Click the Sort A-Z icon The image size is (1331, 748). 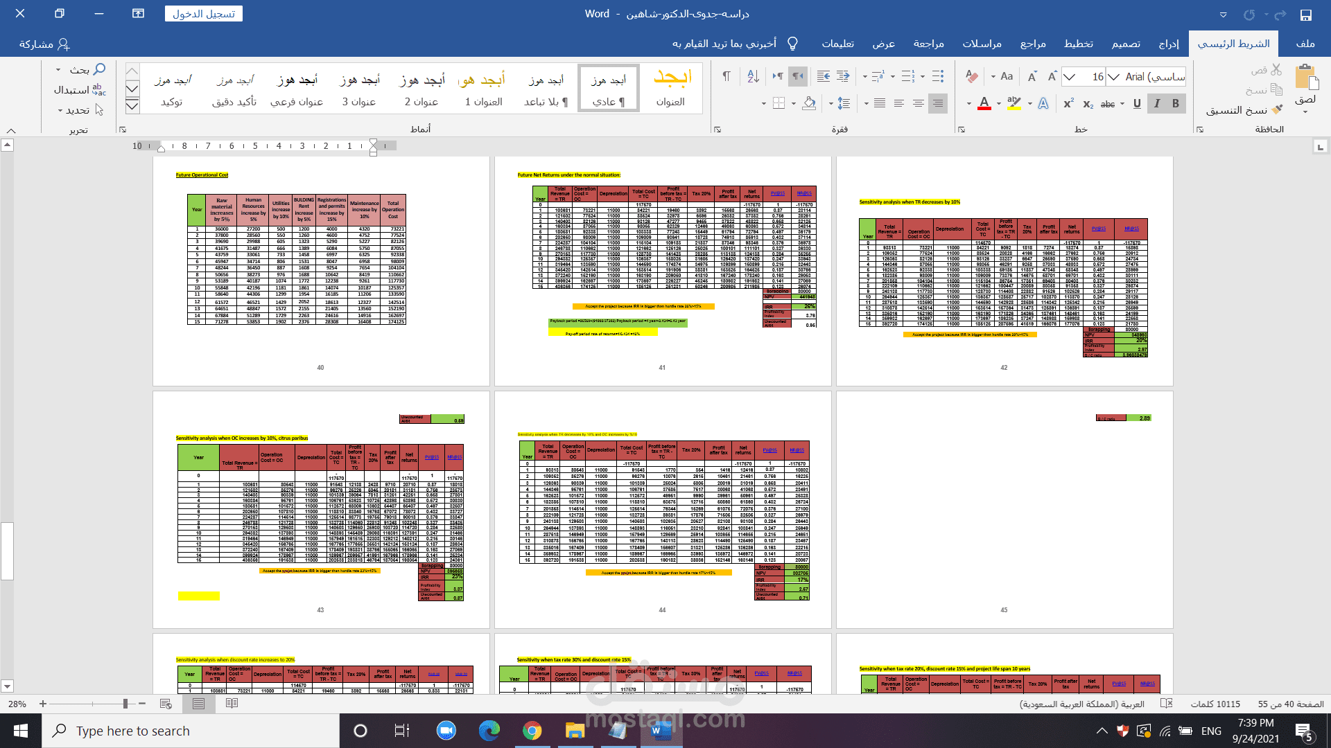click(753, 76)
